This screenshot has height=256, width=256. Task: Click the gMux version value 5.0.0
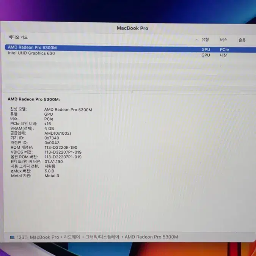click(49, 171)
